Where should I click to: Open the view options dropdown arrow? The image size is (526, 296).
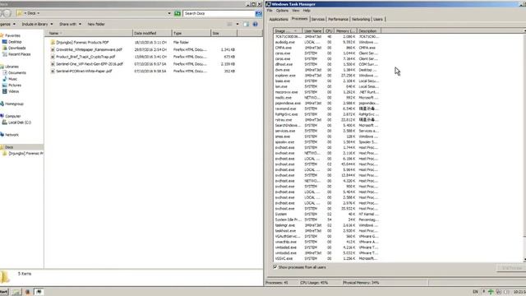(238, 24)
